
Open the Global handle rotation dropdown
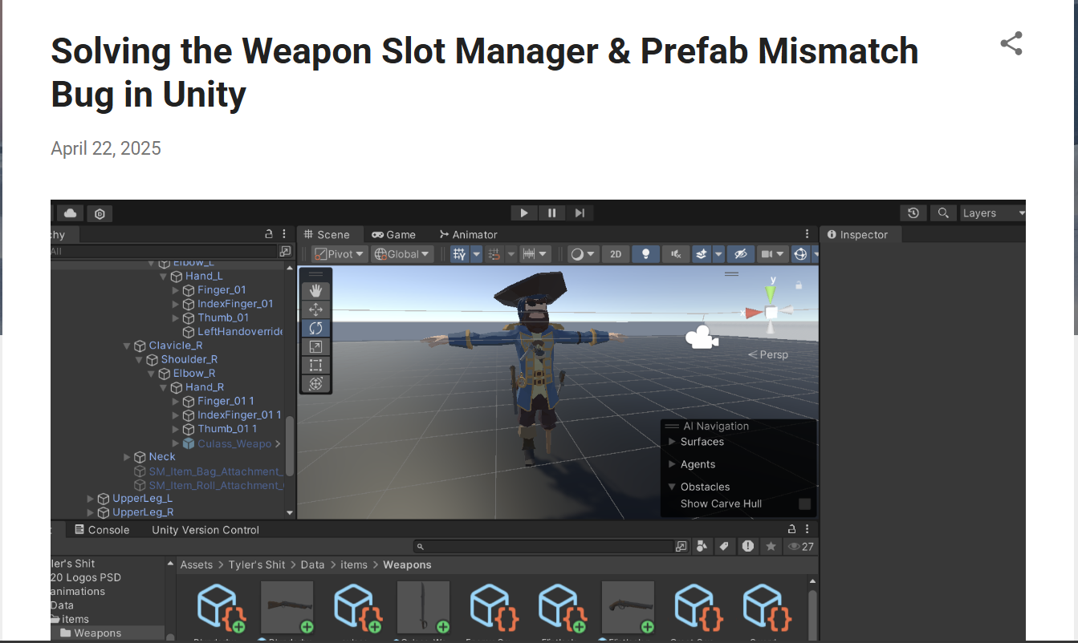402,254
